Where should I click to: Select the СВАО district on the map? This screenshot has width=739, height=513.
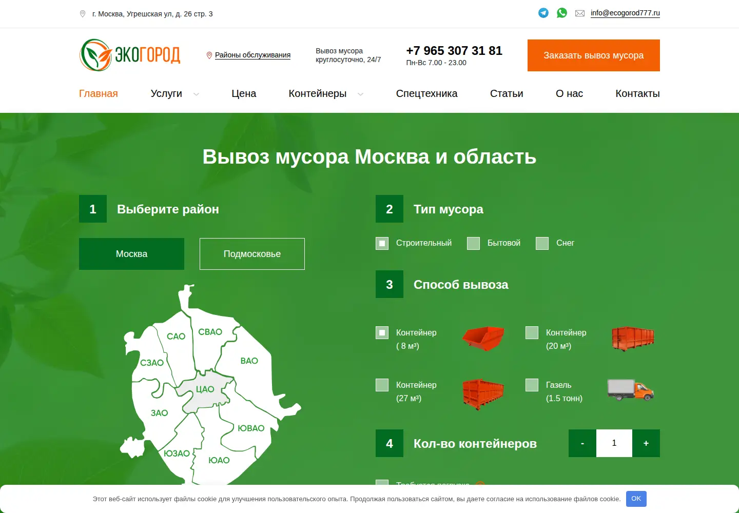click(x=210, y=332)
